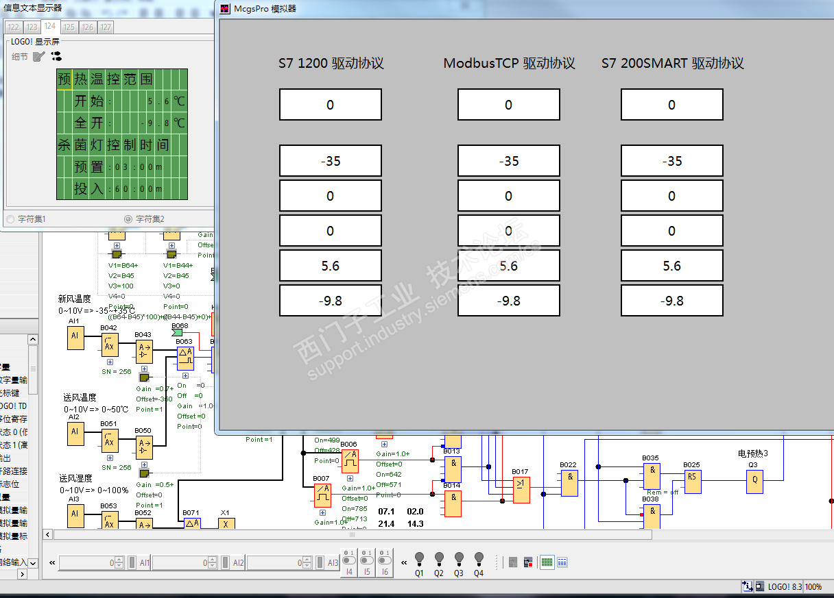This screenshot has width=834, height=598.
Task: Select the B006 threshold trigger block
Action: [x=350, y=461]
